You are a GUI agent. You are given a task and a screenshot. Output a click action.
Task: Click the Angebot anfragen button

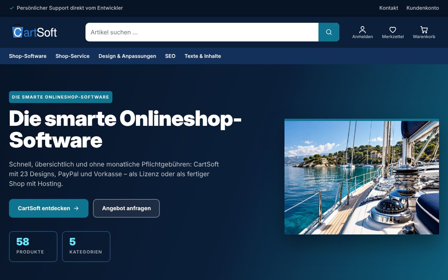tap(126, 208)
